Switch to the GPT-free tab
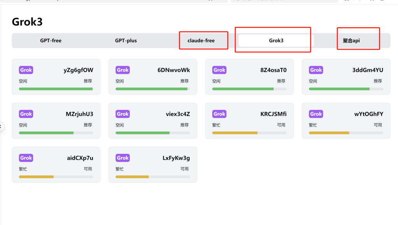Viewport: 398px width, 225px height. tap(51, 40)
